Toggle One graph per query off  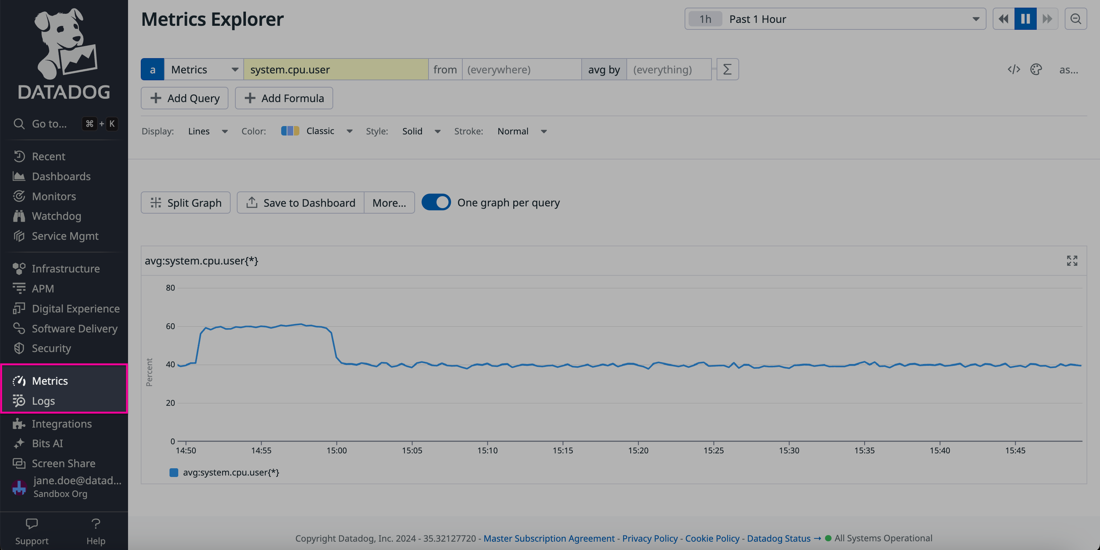(x=436, y=202)
